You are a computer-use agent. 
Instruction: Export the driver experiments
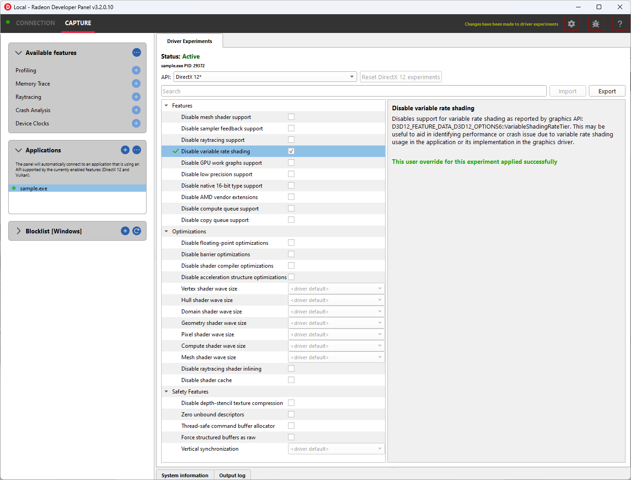(607, 91)
